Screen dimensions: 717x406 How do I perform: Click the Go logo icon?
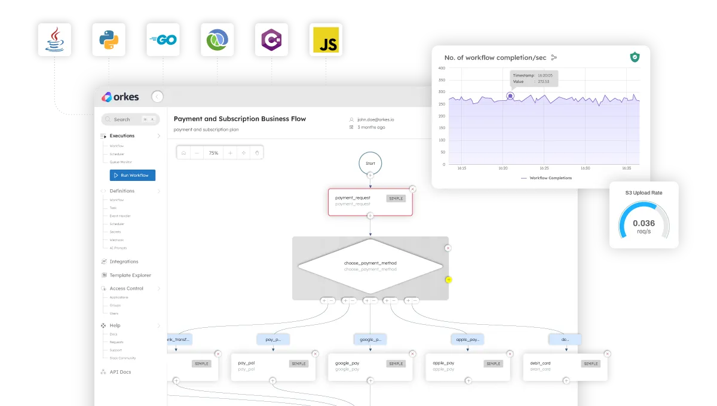tap(163, 39)
